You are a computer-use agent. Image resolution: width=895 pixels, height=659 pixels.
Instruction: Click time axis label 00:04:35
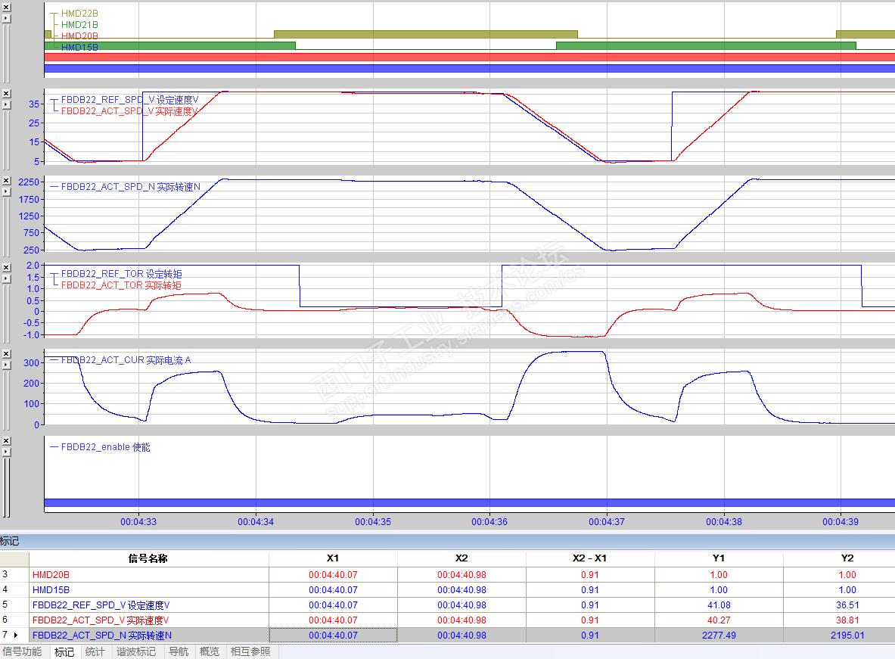pyautogui.click(x=373, y=521)
